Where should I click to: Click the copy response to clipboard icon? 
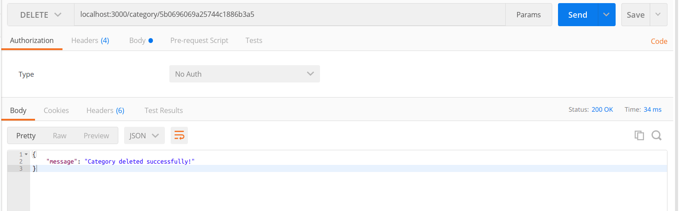coord(639,136)
